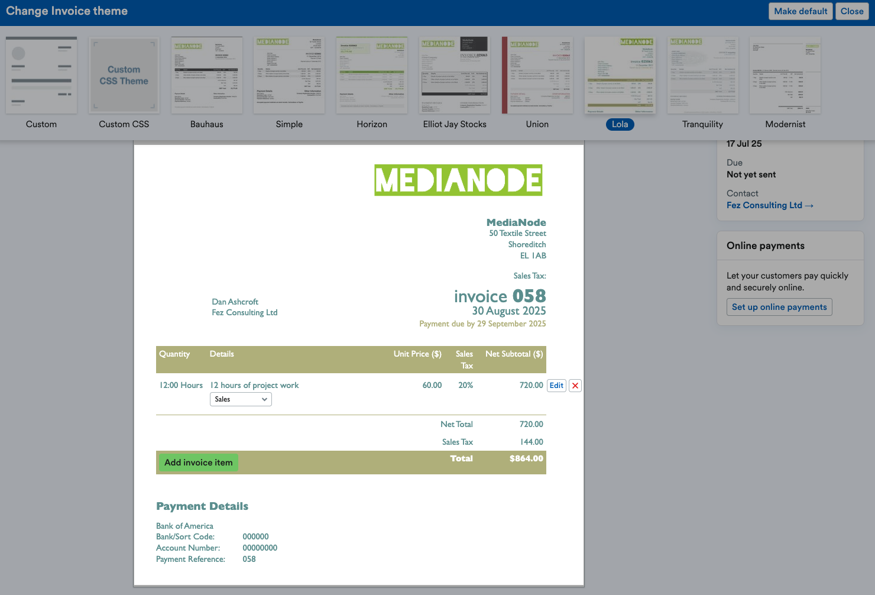875x595 pixels.
Task: Click the Modernist theme label
Action: [x=785, y=124]
